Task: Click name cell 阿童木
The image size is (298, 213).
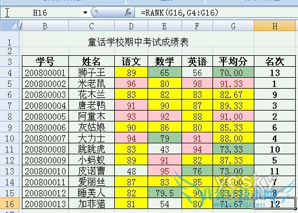Action: click(x=91, y=116)
